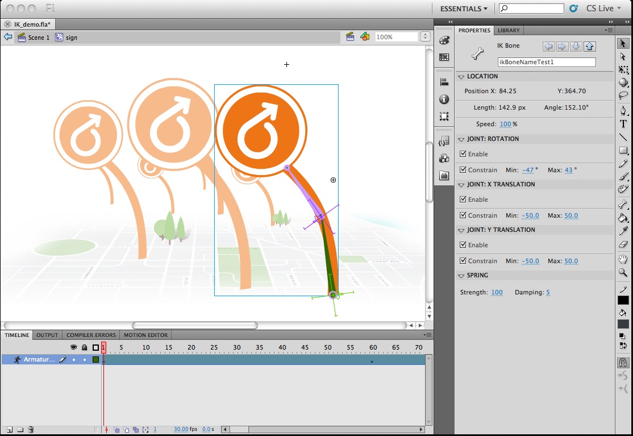Toggle visibility column eye icon in timeline

(x=73, y=347)
